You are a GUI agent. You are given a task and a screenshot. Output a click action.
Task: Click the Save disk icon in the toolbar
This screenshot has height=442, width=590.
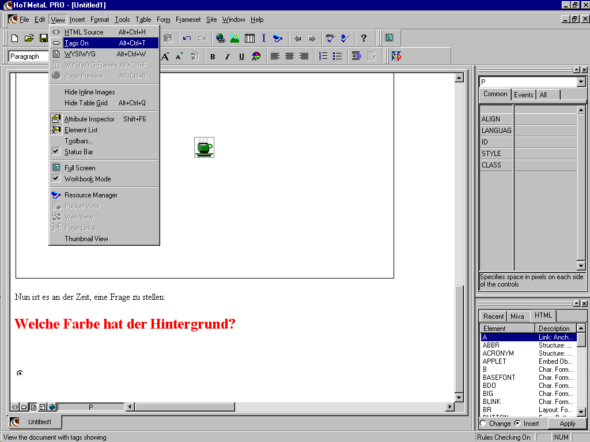(x=43, y=39)
